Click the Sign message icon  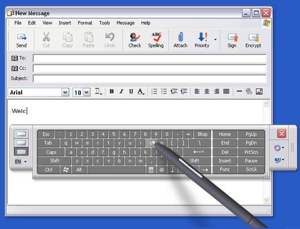(x=232, y=41)
